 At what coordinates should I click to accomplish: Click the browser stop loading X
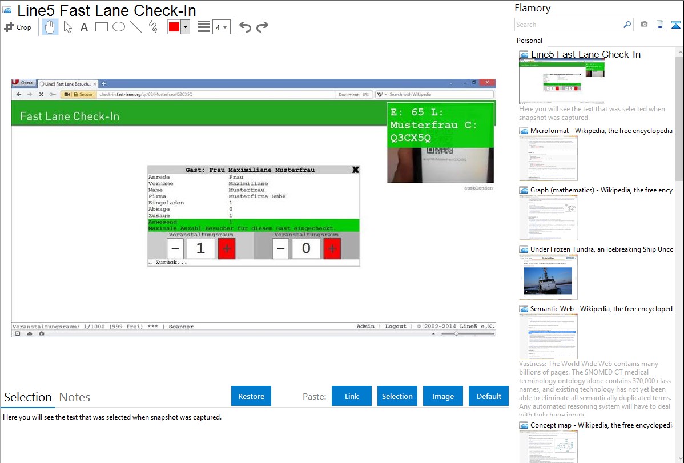pyautogui.click(x=41, y=94)
